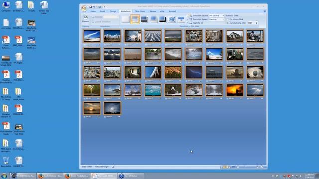Click zoom out minus button
This screenshot has width=319, height=179.
point(238,167)
